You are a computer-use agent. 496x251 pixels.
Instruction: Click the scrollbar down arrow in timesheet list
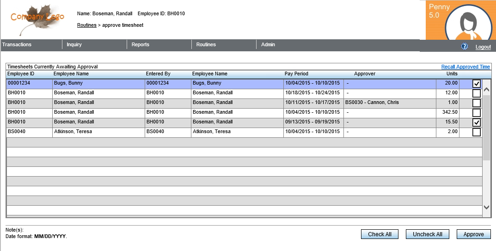486,208
